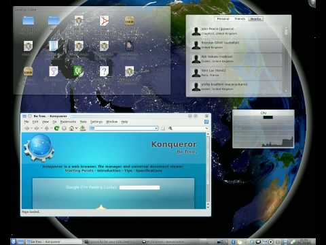The width and height of the screenshot is (326, 245).
Task: Select the fifth contact at list bottom
Action: 236,86
